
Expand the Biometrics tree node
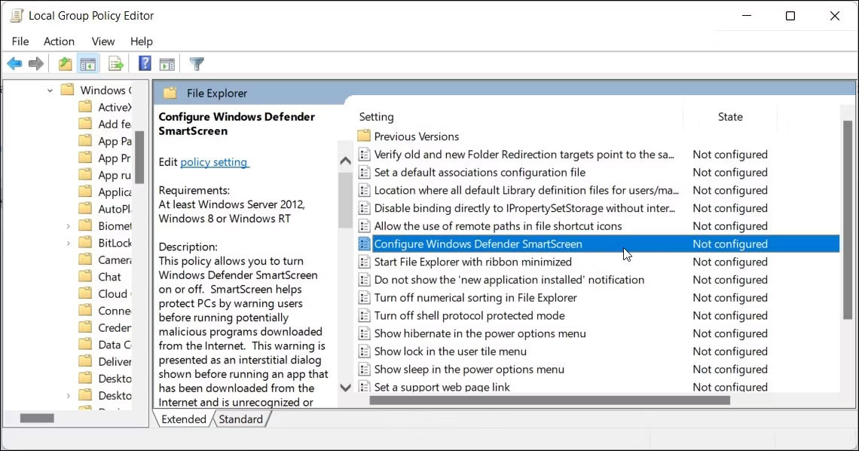pyautogui.click(x=68, y=225)
